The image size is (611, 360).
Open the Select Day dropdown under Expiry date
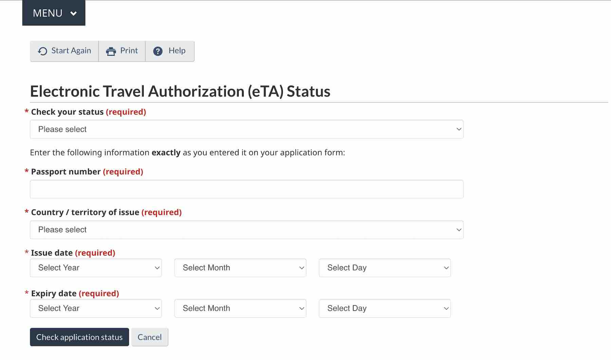pyautogui.click(x=385, y=308)
